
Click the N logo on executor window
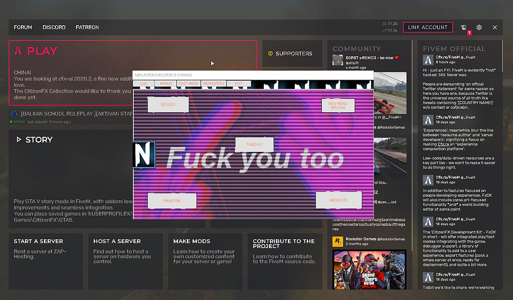(x=143, y=155)
